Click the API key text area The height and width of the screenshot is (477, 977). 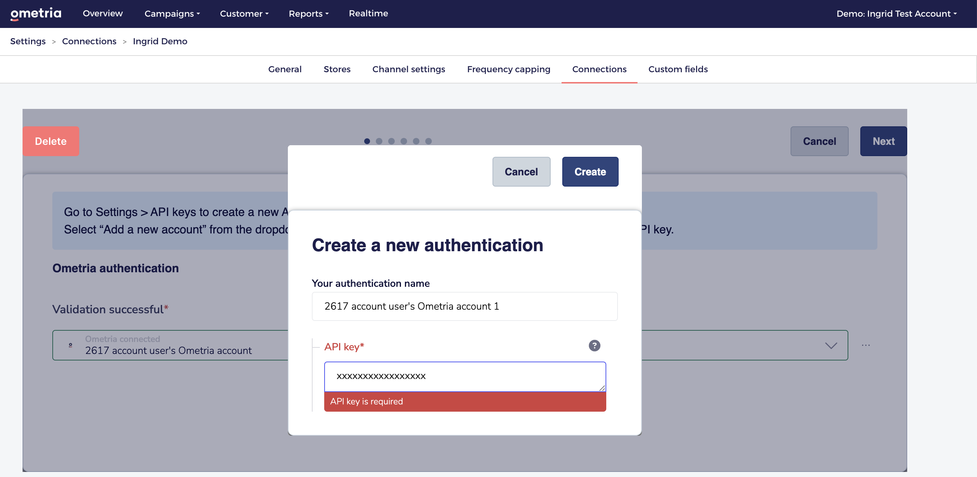click(x=465, y=376)
